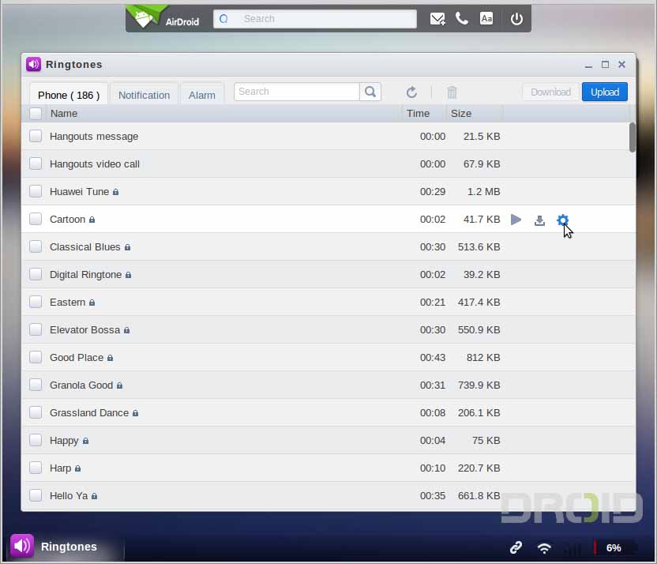
Task: Open the Cartoon ringtone settings gear
Action: pyautogui.click(x=562, y=220)
